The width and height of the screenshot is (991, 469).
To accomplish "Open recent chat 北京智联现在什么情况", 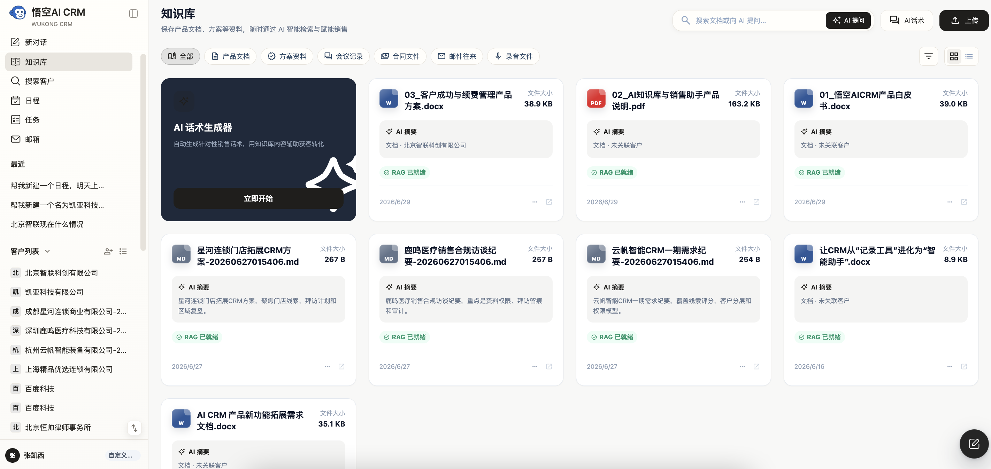I will 47,224.
